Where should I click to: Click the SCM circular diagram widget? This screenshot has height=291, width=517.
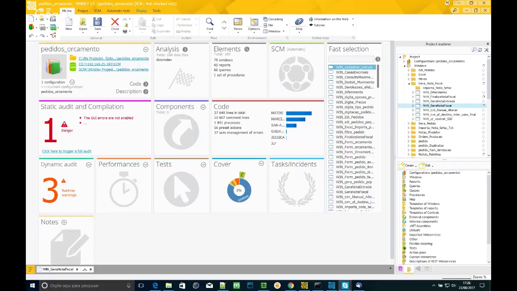tap(296, 74)
